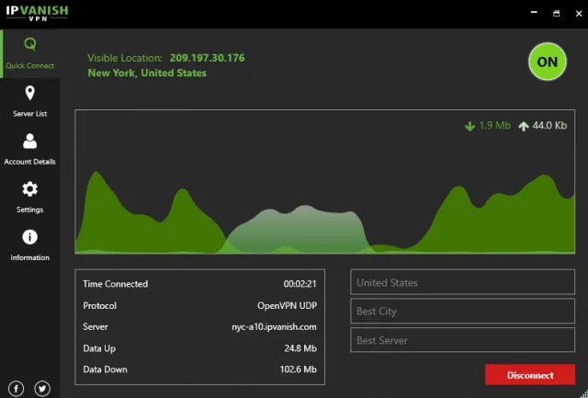Screen dimensions: 588x398
Task: Click the IP address 209.197.30.176
Action: point(207,58)
